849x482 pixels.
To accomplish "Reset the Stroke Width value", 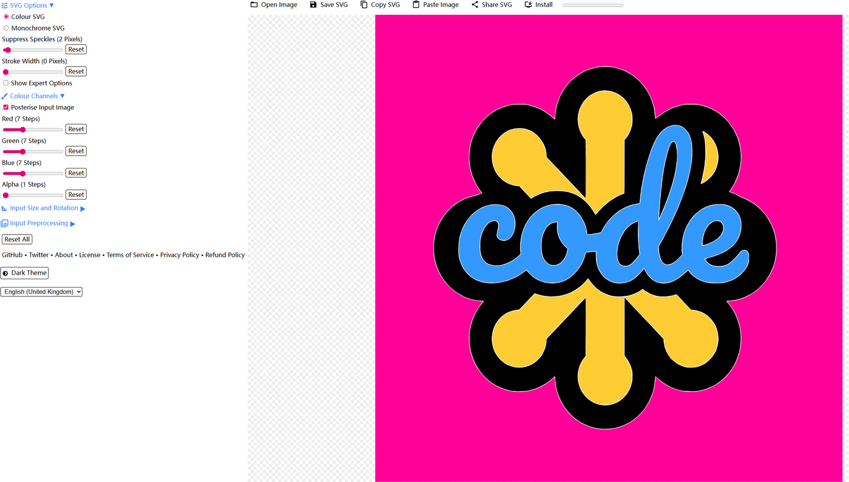I will point(76,71).
